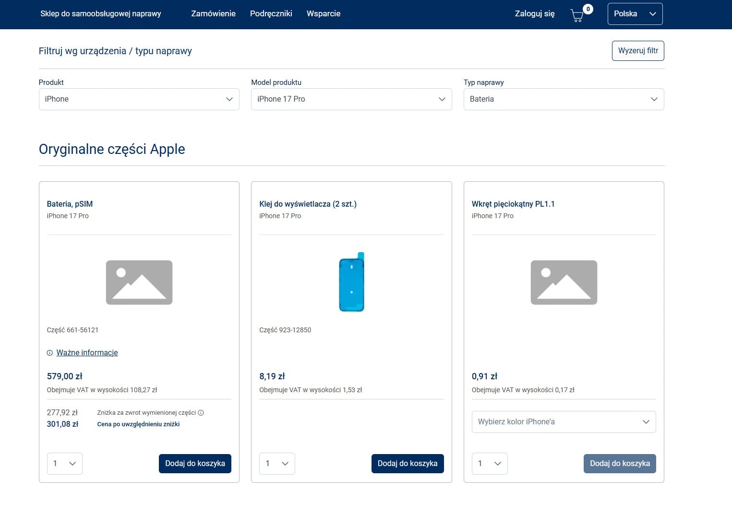This screenshot has height=514, width=732.
Task: Click info icon next to return discount text
Action: 201,413
